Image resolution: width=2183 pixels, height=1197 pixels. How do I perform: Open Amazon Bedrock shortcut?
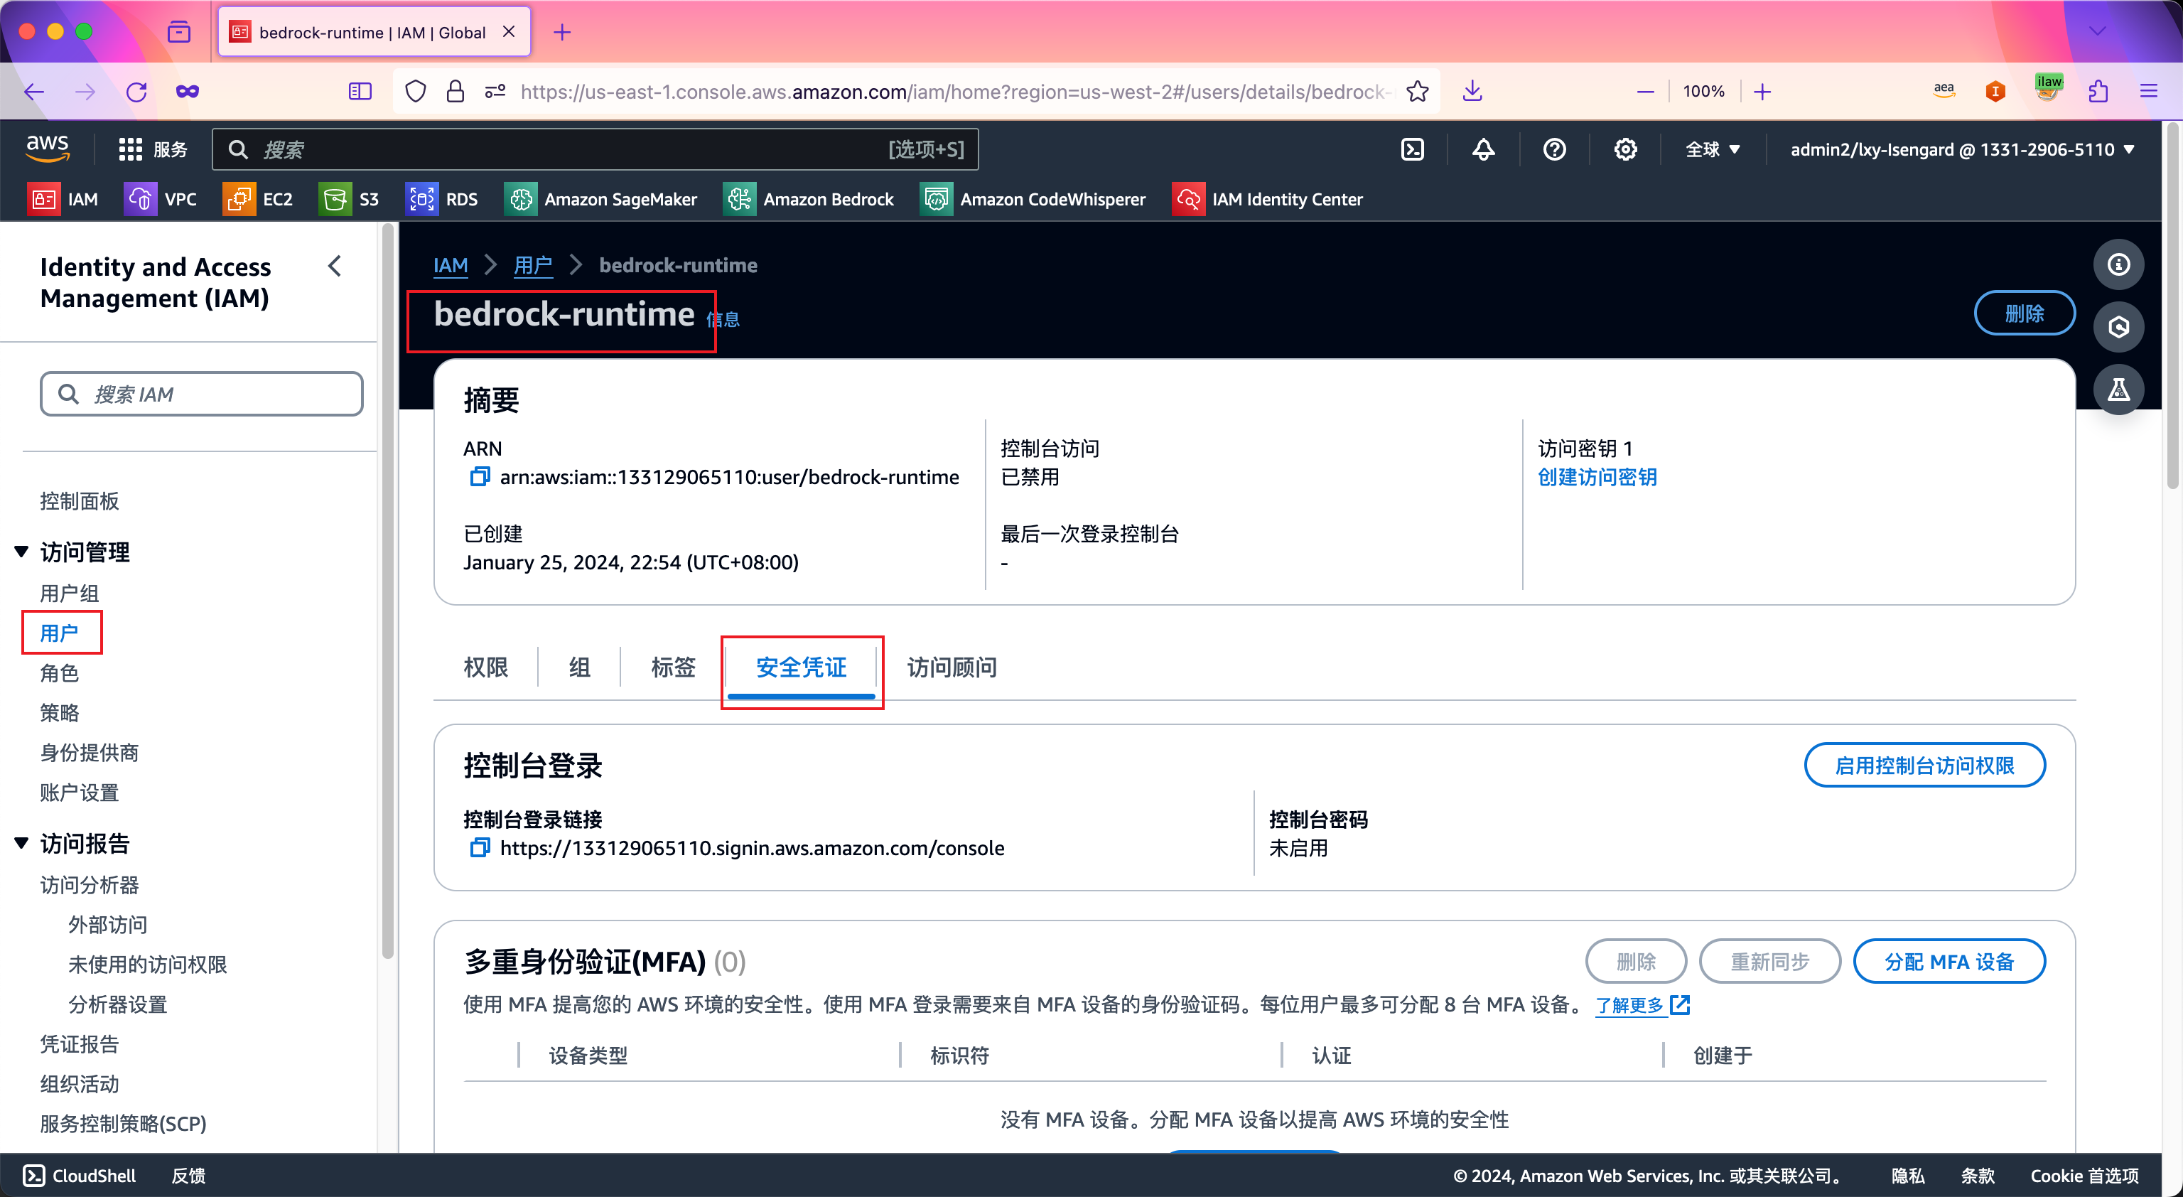point(809,199)
